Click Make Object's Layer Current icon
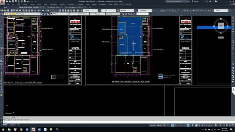This screenshot has height=132, width=235. [x=42, y=14]
